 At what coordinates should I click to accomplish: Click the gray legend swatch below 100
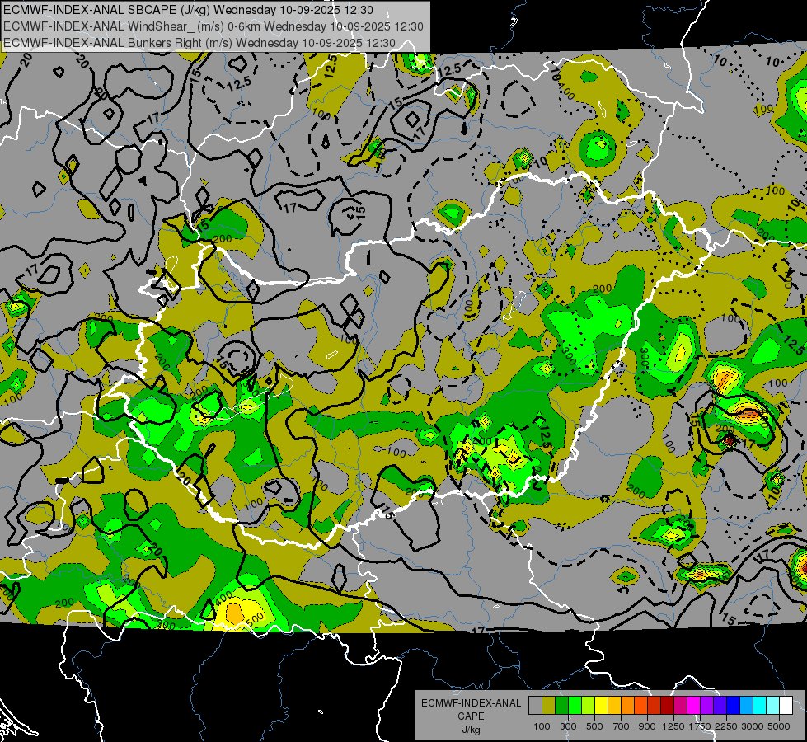coord(535,706)
